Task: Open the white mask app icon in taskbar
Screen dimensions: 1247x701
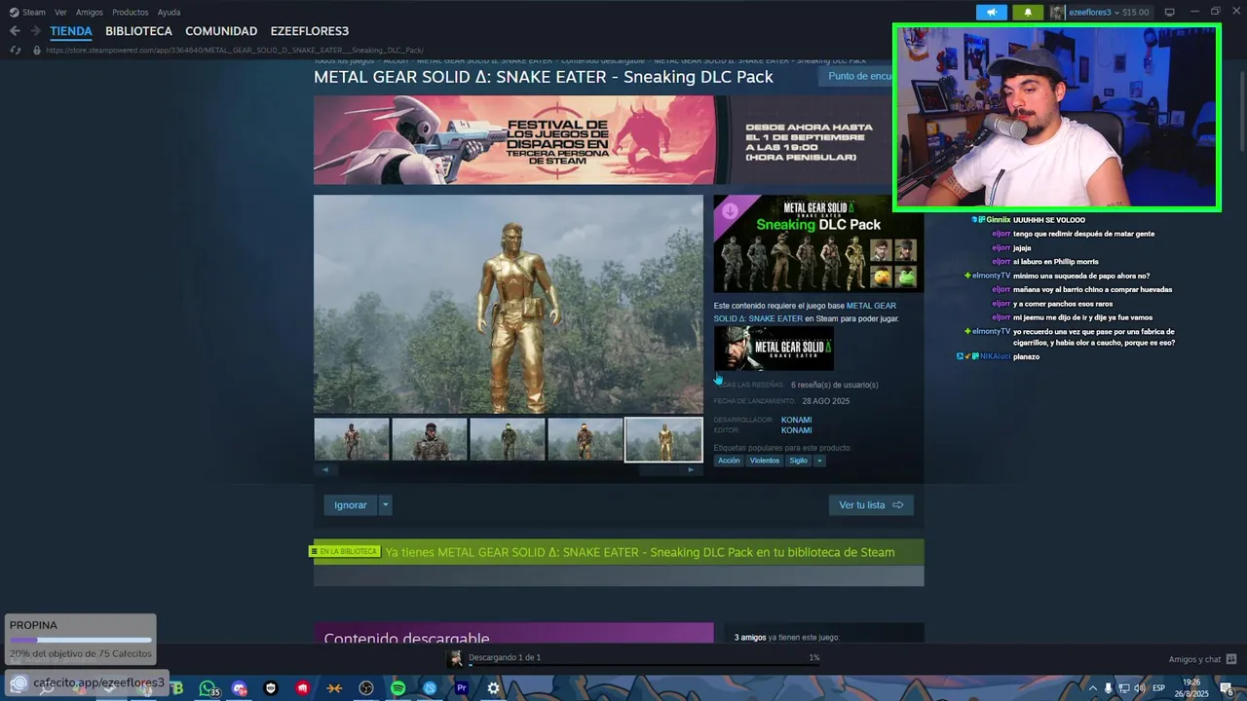Action: (x=271, y=688)
